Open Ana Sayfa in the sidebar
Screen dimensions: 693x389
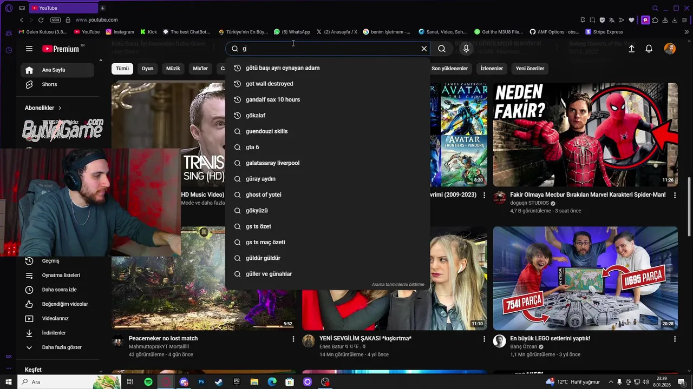click(57, 70)
